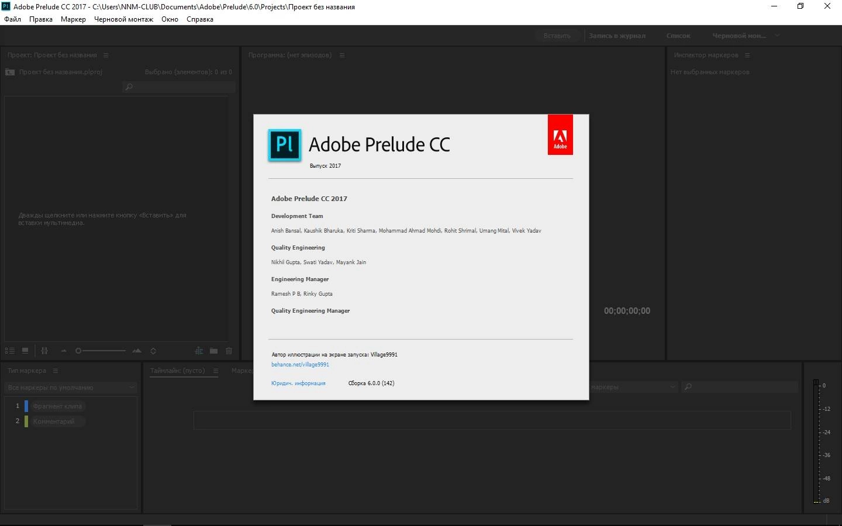Click the blue Фрагмент клипа color swatch
Screen dimensions: 842x526
click(26, 406)
